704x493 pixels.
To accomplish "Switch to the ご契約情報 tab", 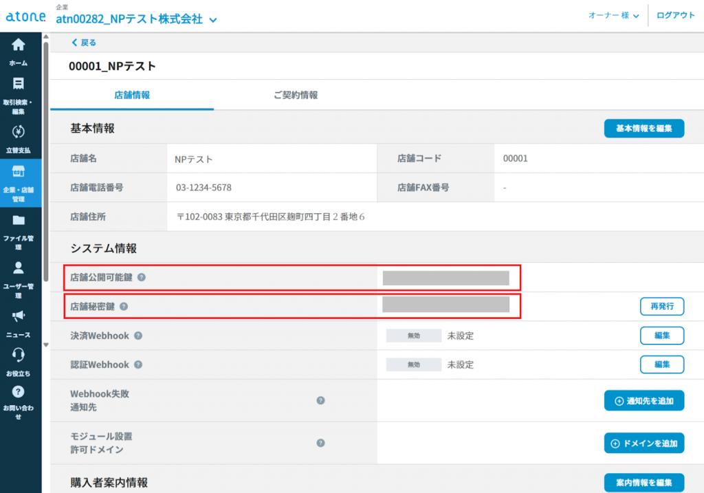I will [296, 96].
